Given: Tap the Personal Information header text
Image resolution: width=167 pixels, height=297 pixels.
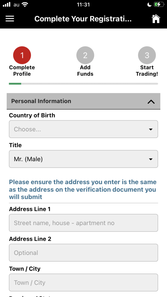Looking at the screenshot, I should click(41, 101).
